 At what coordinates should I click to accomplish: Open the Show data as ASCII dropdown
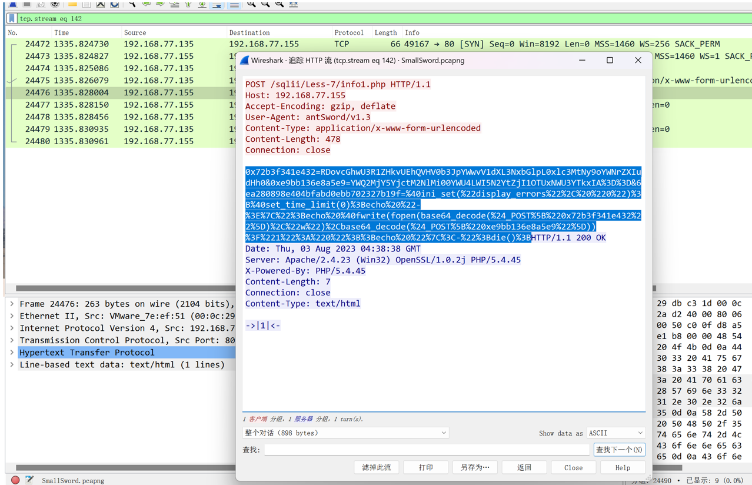pyautogui.click(x=615, y=433)
